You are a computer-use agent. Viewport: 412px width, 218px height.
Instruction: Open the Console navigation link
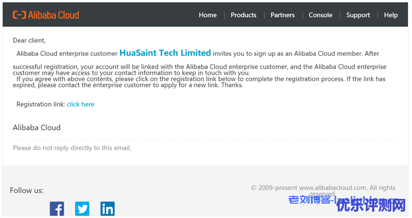[320, 15]
